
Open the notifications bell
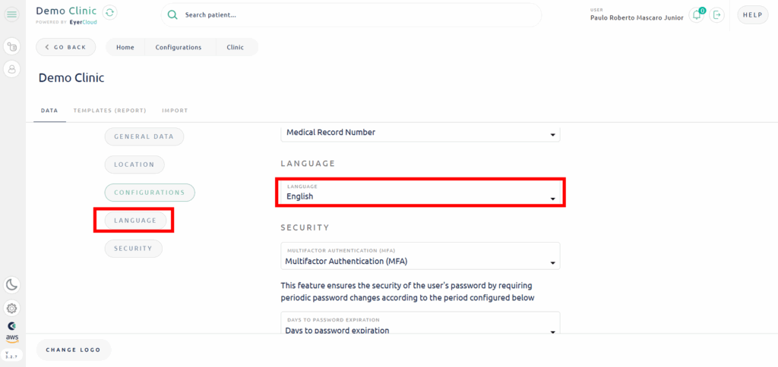tap(697, 15)
